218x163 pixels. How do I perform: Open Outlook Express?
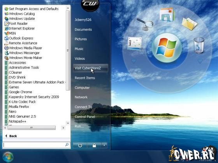click(x=19, y=38)
